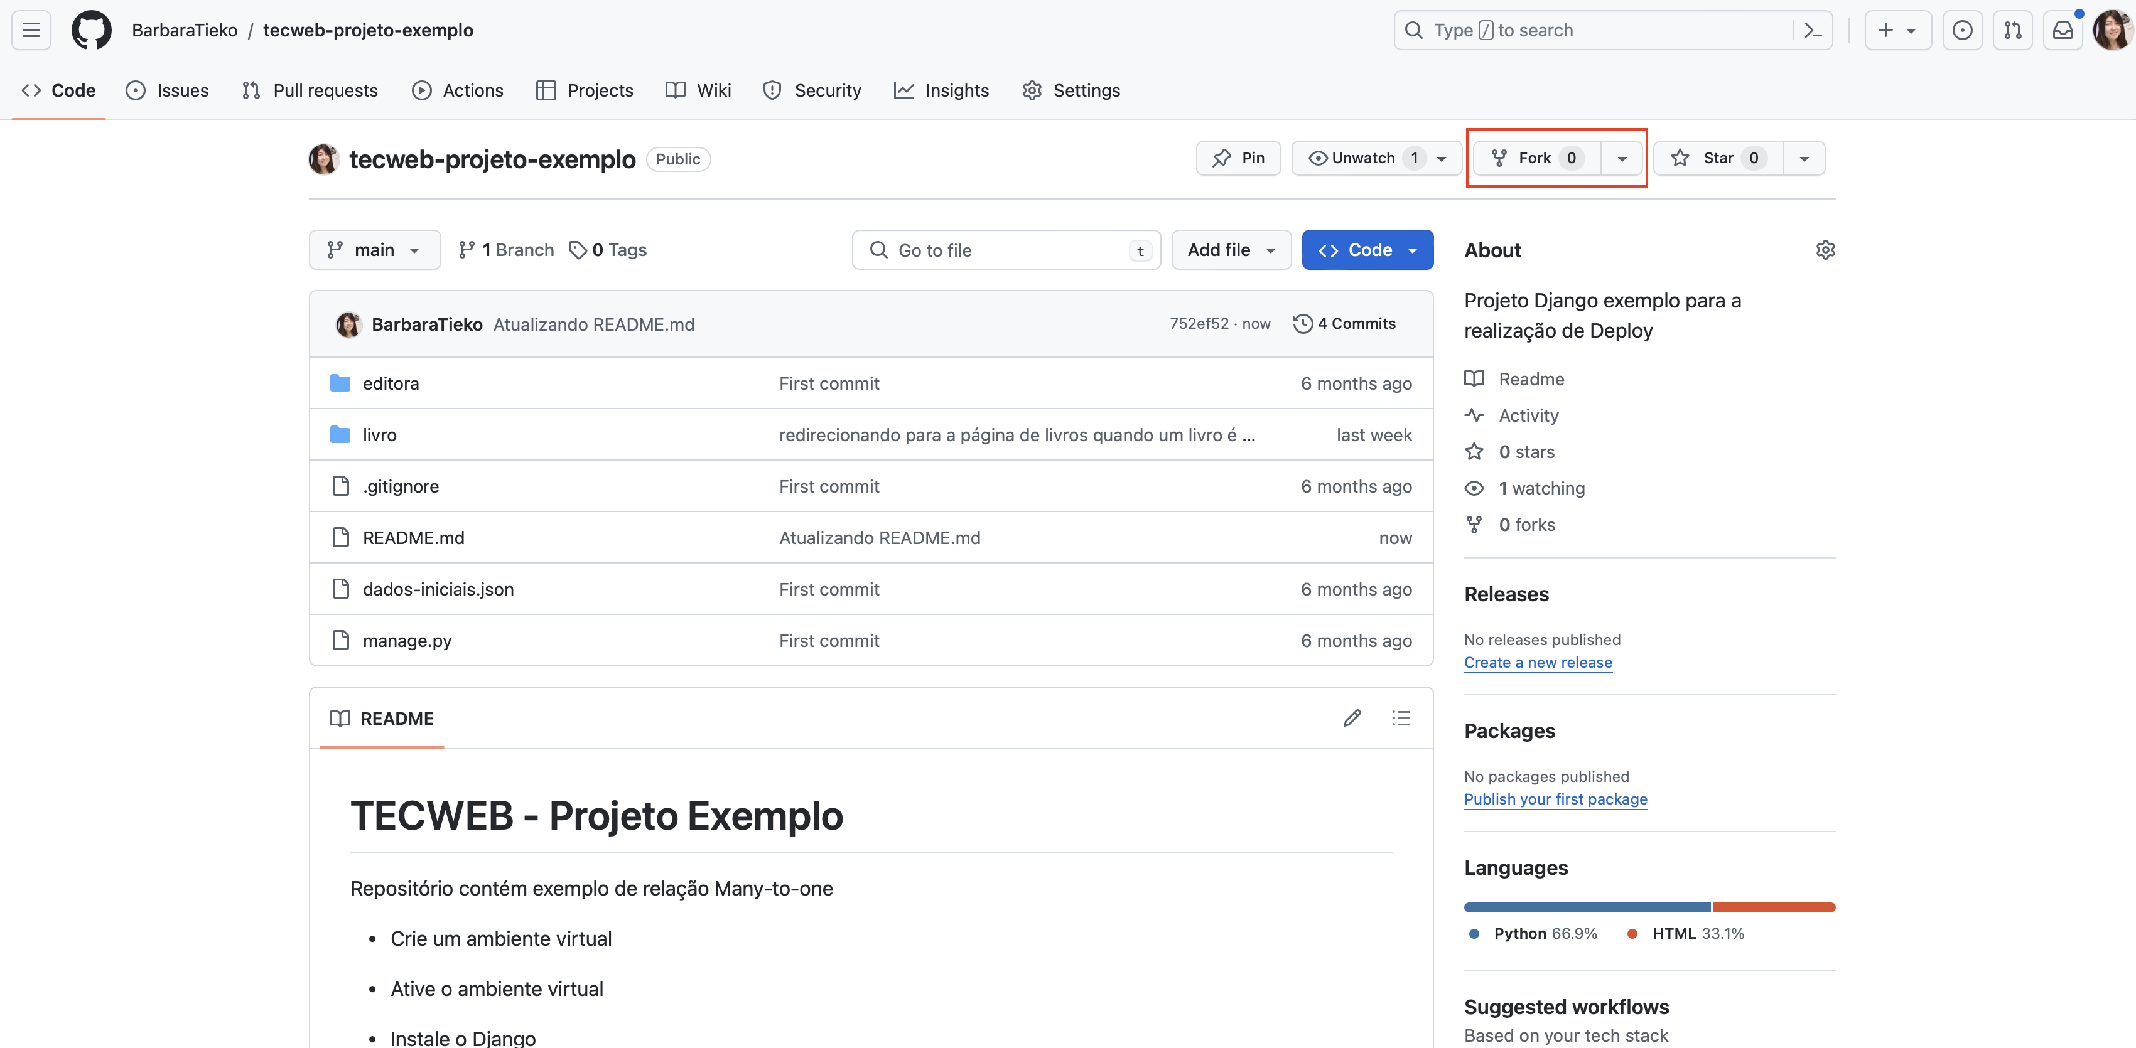Open the main branch dropdown
The image size is (2136, 1048).
(374, 250)
